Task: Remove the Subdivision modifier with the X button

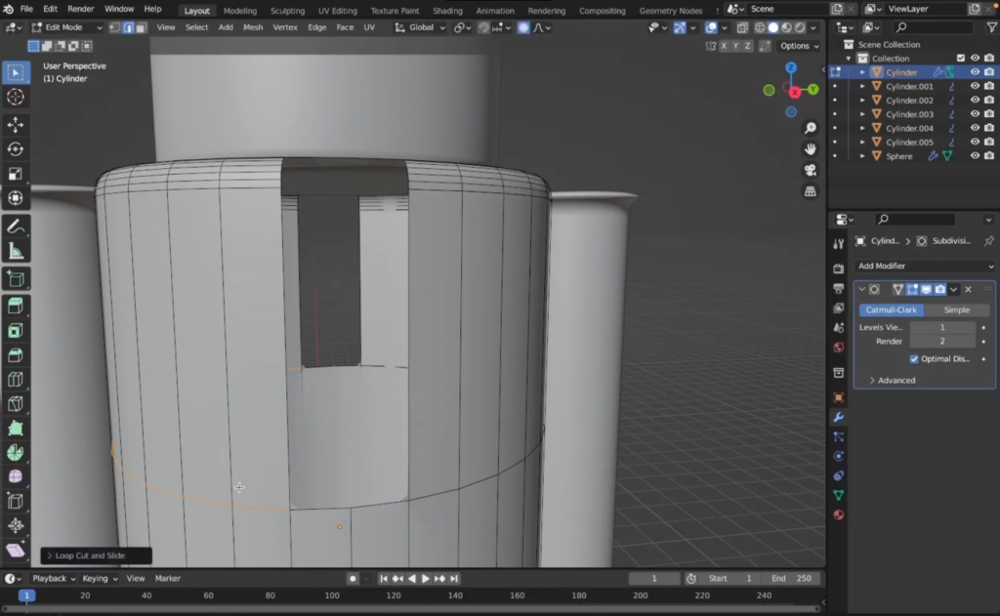Action: [968, 289]
